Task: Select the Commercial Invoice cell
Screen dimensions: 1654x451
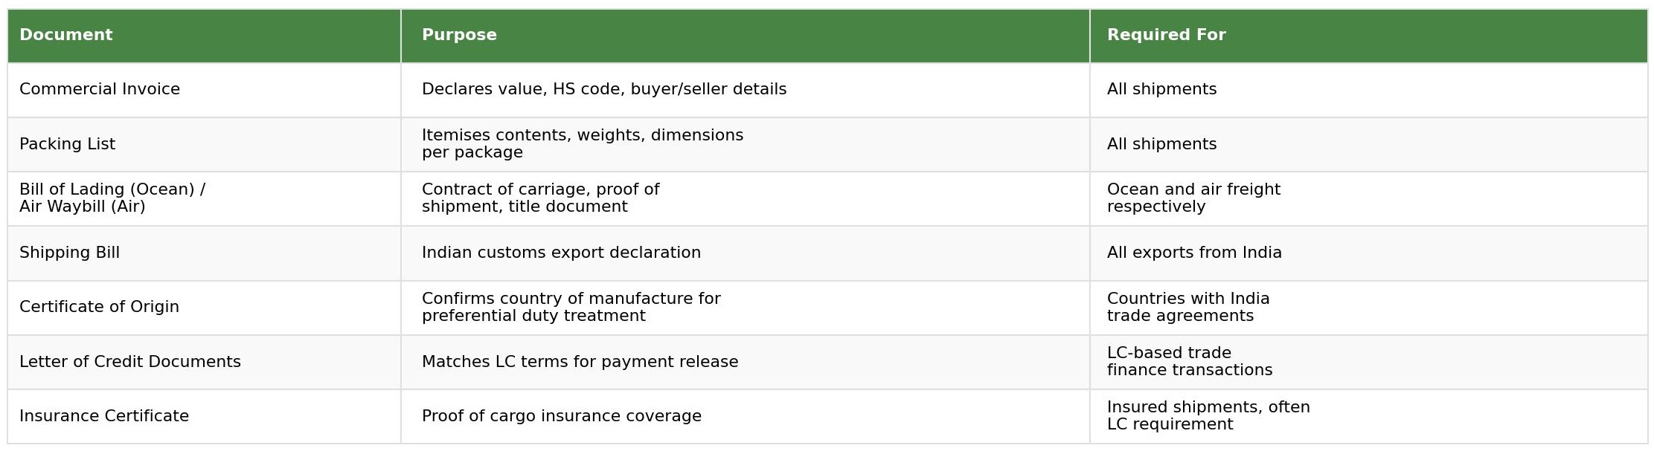Action: [204, 90]
